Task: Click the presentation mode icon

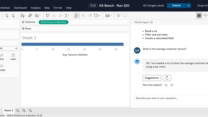Action: pyautogui.click(x=125, y=16)
